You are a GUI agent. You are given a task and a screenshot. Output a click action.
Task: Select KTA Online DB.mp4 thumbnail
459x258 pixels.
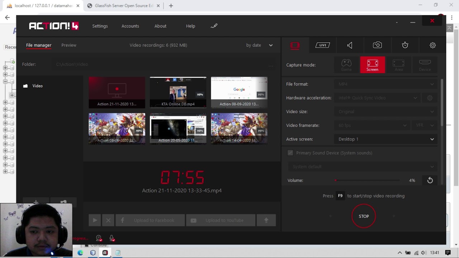(178, 92)
